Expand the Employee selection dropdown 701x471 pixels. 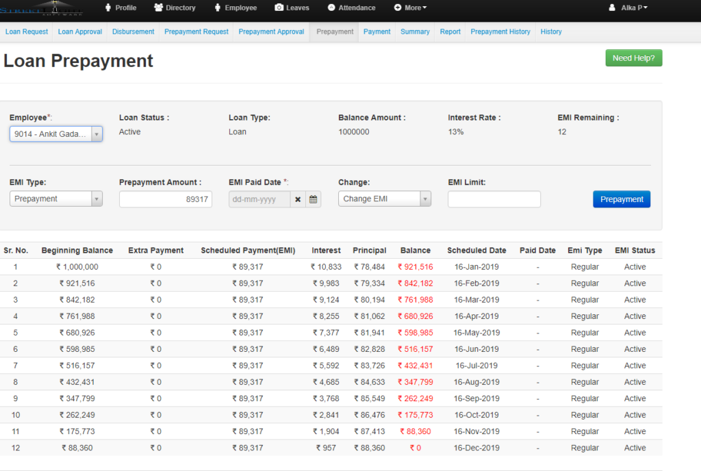pyautogui.click(x=96, y=133)
